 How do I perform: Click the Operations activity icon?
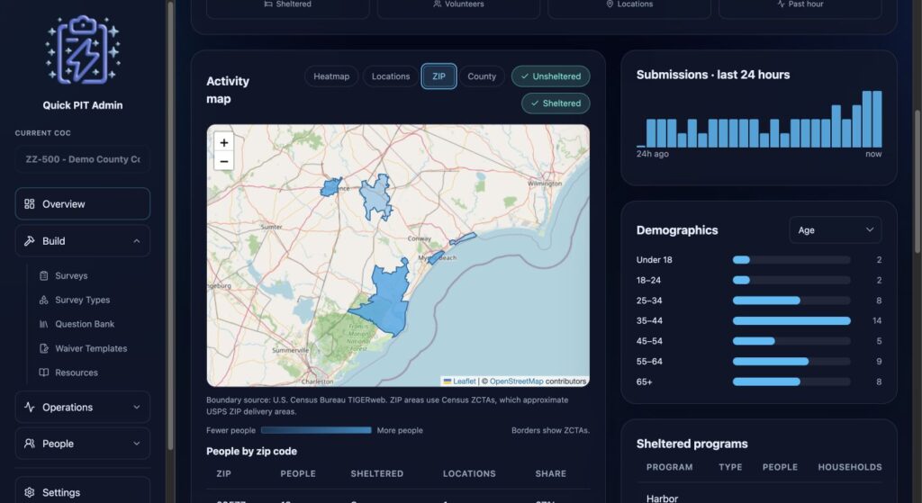[x=30, y=408]
